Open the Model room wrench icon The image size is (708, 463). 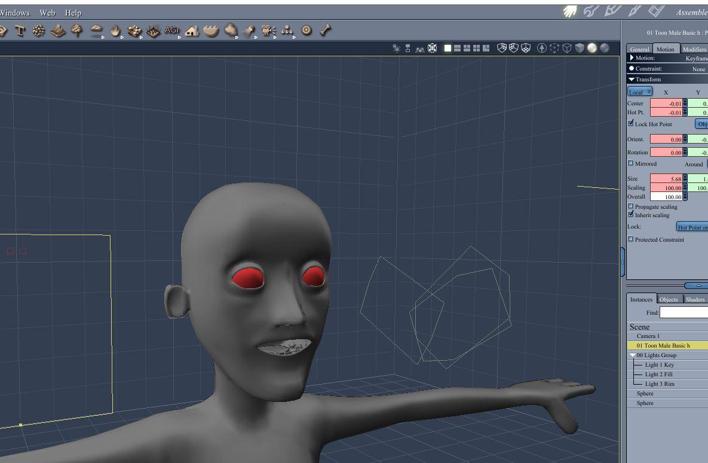[x=591, y=11]
